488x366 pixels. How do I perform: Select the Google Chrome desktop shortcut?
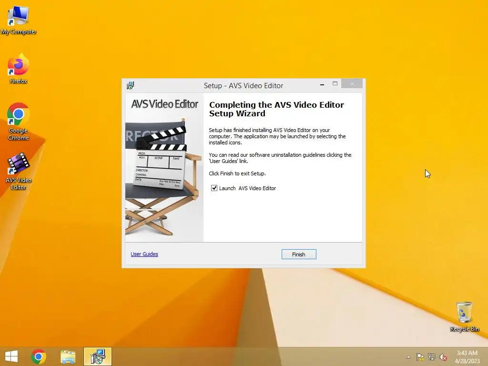19,122
